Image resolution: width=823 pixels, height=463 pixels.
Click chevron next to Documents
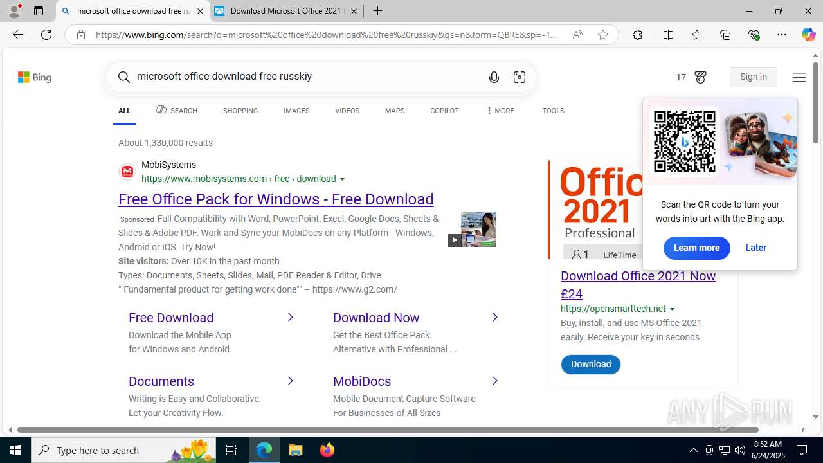[x=291, y=381]
